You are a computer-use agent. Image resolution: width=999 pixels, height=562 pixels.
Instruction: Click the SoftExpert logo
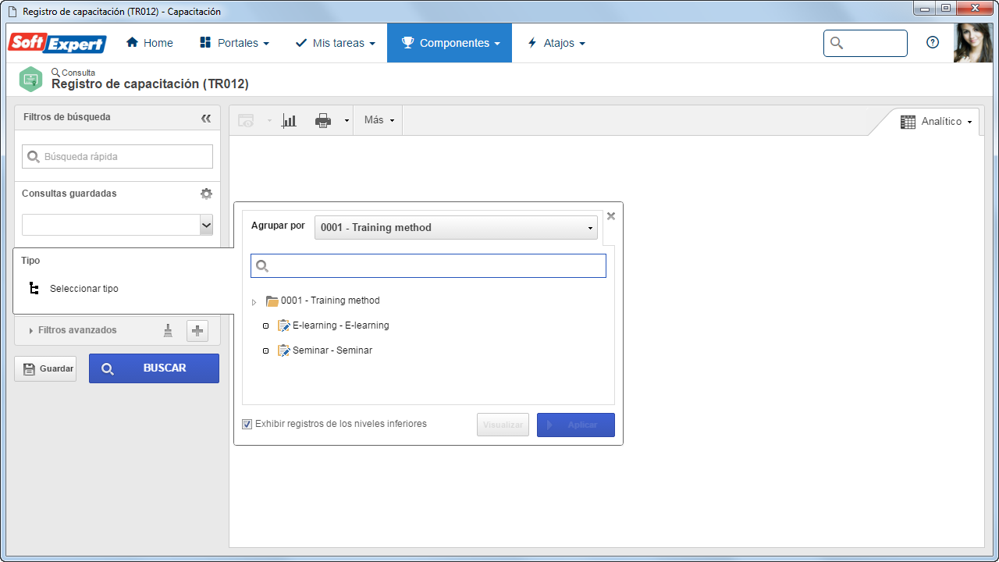(x=57, y=43)
